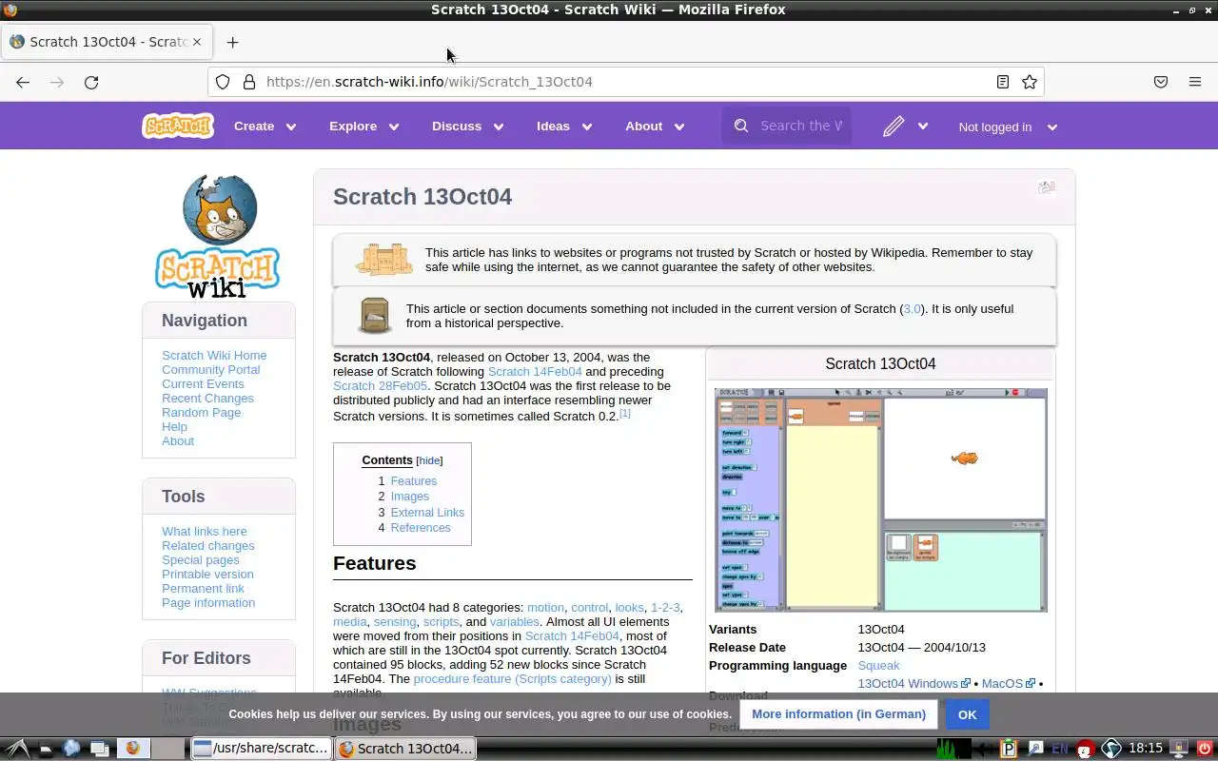Click the EN keyboard language indicator

pyautogui.click(x=1059, y=749)
